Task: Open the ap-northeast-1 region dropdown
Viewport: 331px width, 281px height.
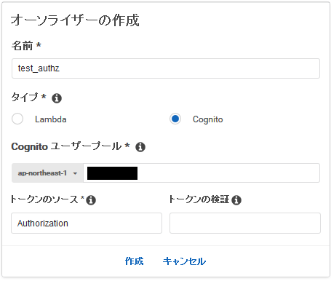Action: [47, 173]
